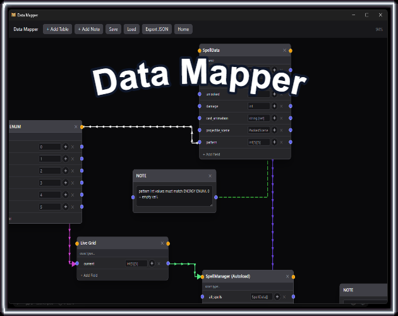Export the map as JSON
This screenshot has width=398, height=316.
[x=157, y=29]
